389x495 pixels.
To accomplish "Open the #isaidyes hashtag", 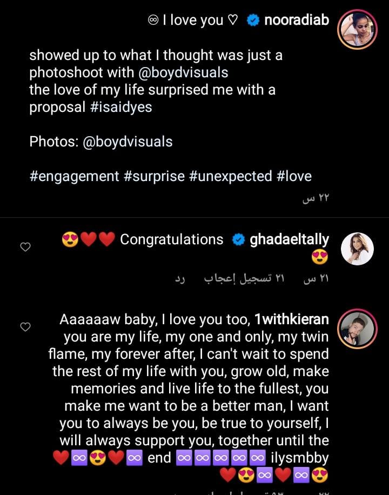I will 120,107.
